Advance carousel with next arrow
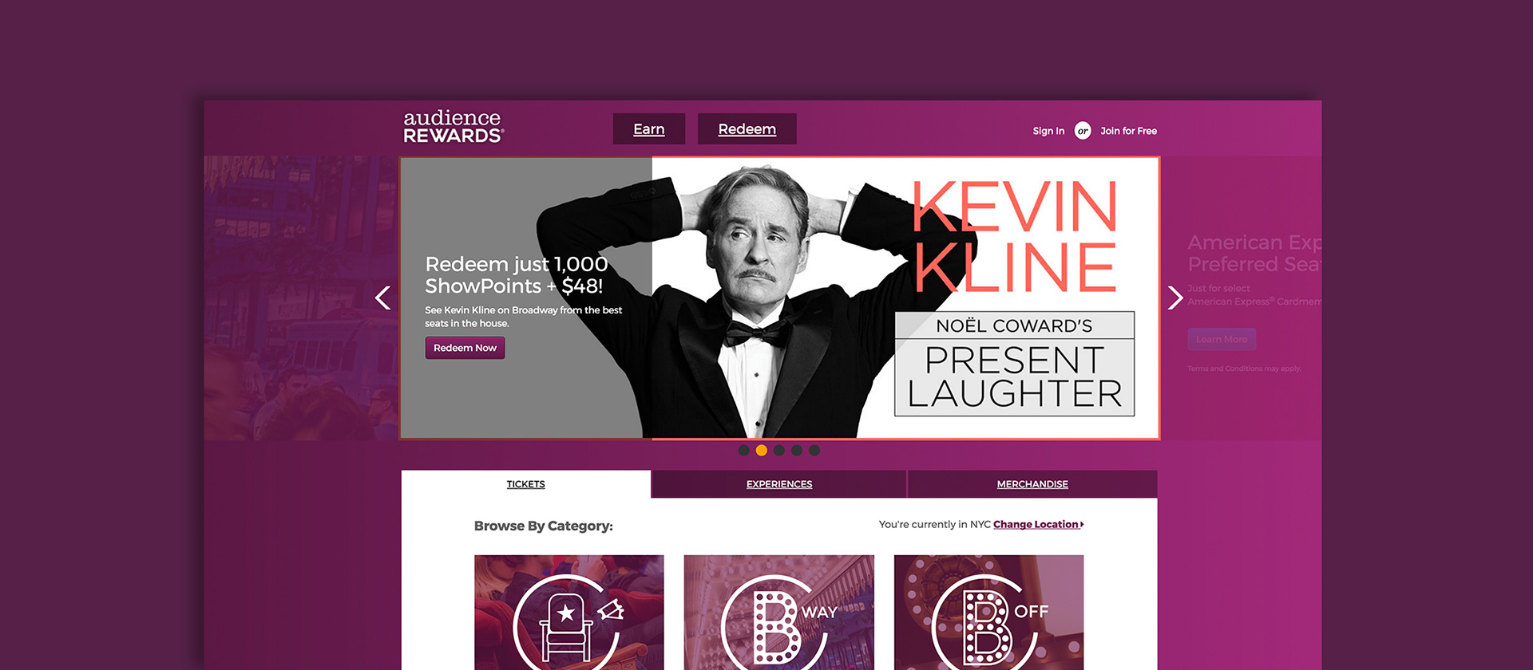 pos(1175,298)
